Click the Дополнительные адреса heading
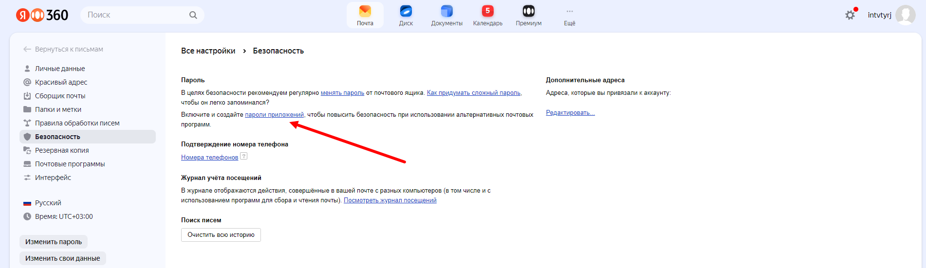 point(585,80)
